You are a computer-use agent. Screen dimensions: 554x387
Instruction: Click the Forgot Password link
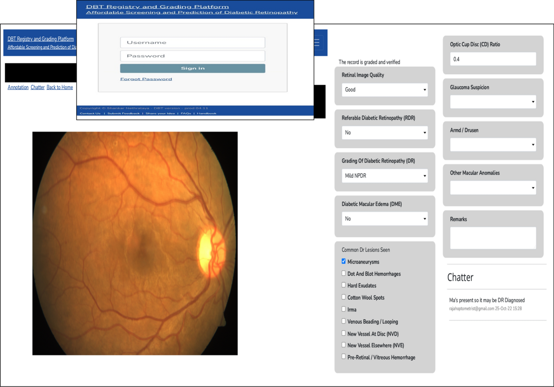tap(146, 79)
